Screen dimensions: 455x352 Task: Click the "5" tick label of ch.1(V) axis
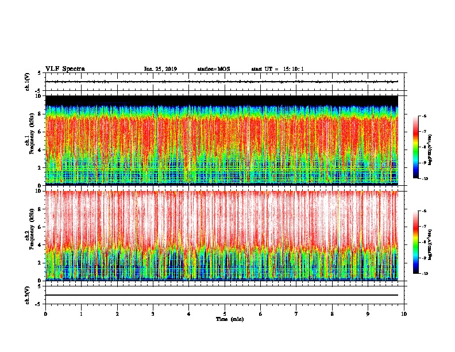tap(40, 73)
